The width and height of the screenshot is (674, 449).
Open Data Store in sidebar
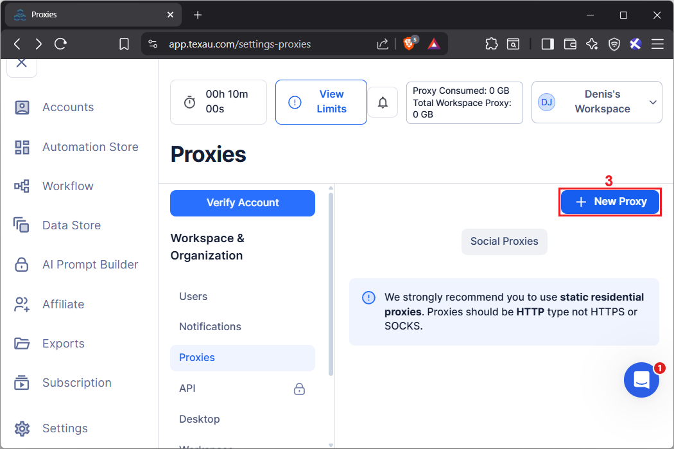(x=71, y=225)
